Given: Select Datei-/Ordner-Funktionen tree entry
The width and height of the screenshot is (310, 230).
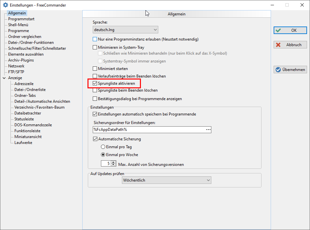Looking at the screenshot, I should tap(31, 43).
